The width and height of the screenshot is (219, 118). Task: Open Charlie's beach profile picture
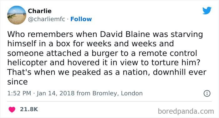point(17,15)
